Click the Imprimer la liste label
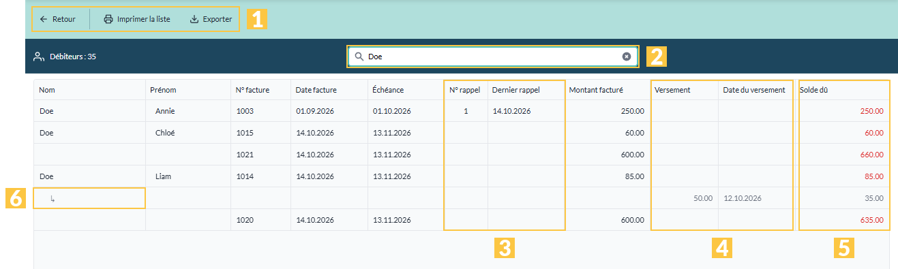This screenshot has width=898, height=269. (x=144, y=19)
